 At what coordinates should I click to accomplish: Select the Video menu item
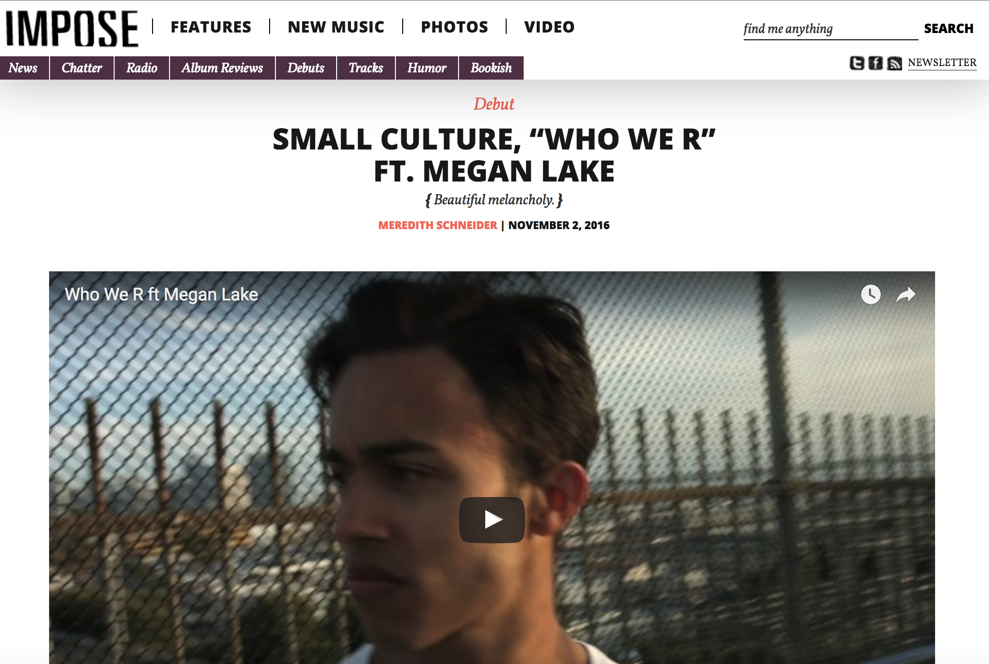click(549, 27)
